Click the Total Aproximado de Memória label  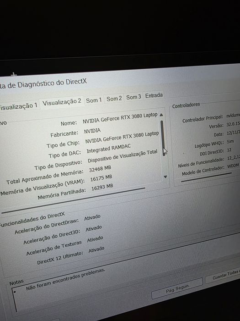(45, 177)
